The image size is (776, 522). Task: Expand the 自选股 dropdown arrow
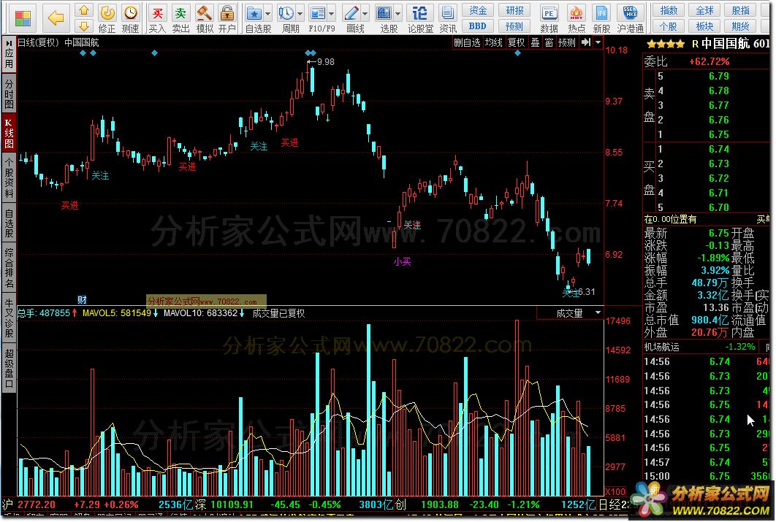(267, 13)
